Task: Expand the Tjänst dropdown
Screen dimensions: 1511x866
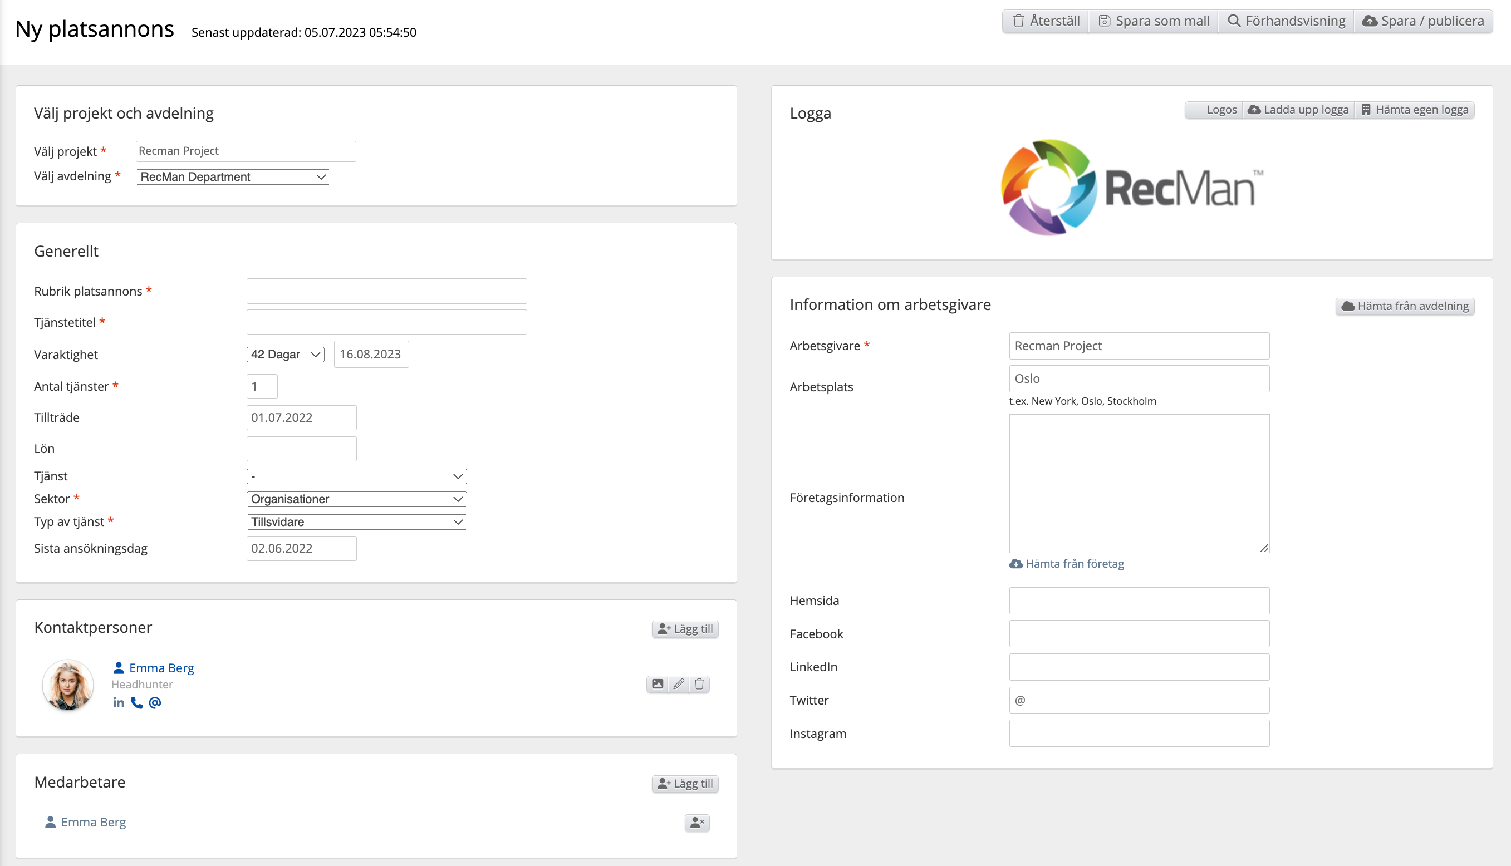Action: point(356,476)
